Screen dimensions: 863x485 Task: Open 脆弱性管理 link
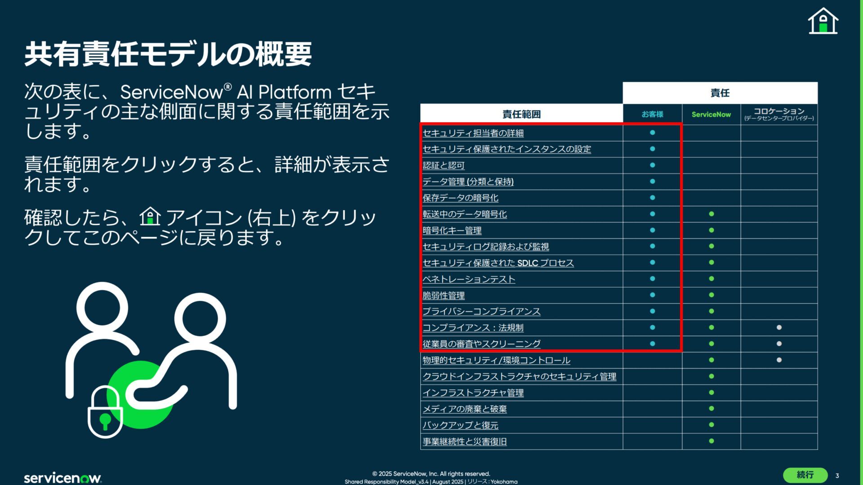coord(444,295)
